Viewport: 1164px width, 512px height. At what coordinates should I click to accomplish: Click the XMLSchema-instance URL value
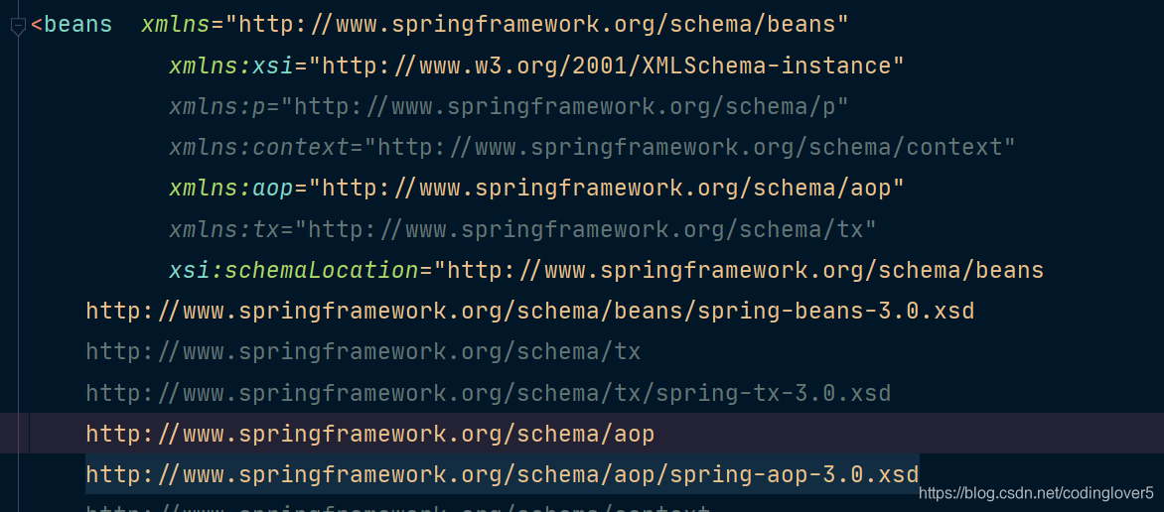(x=606, y=66)
